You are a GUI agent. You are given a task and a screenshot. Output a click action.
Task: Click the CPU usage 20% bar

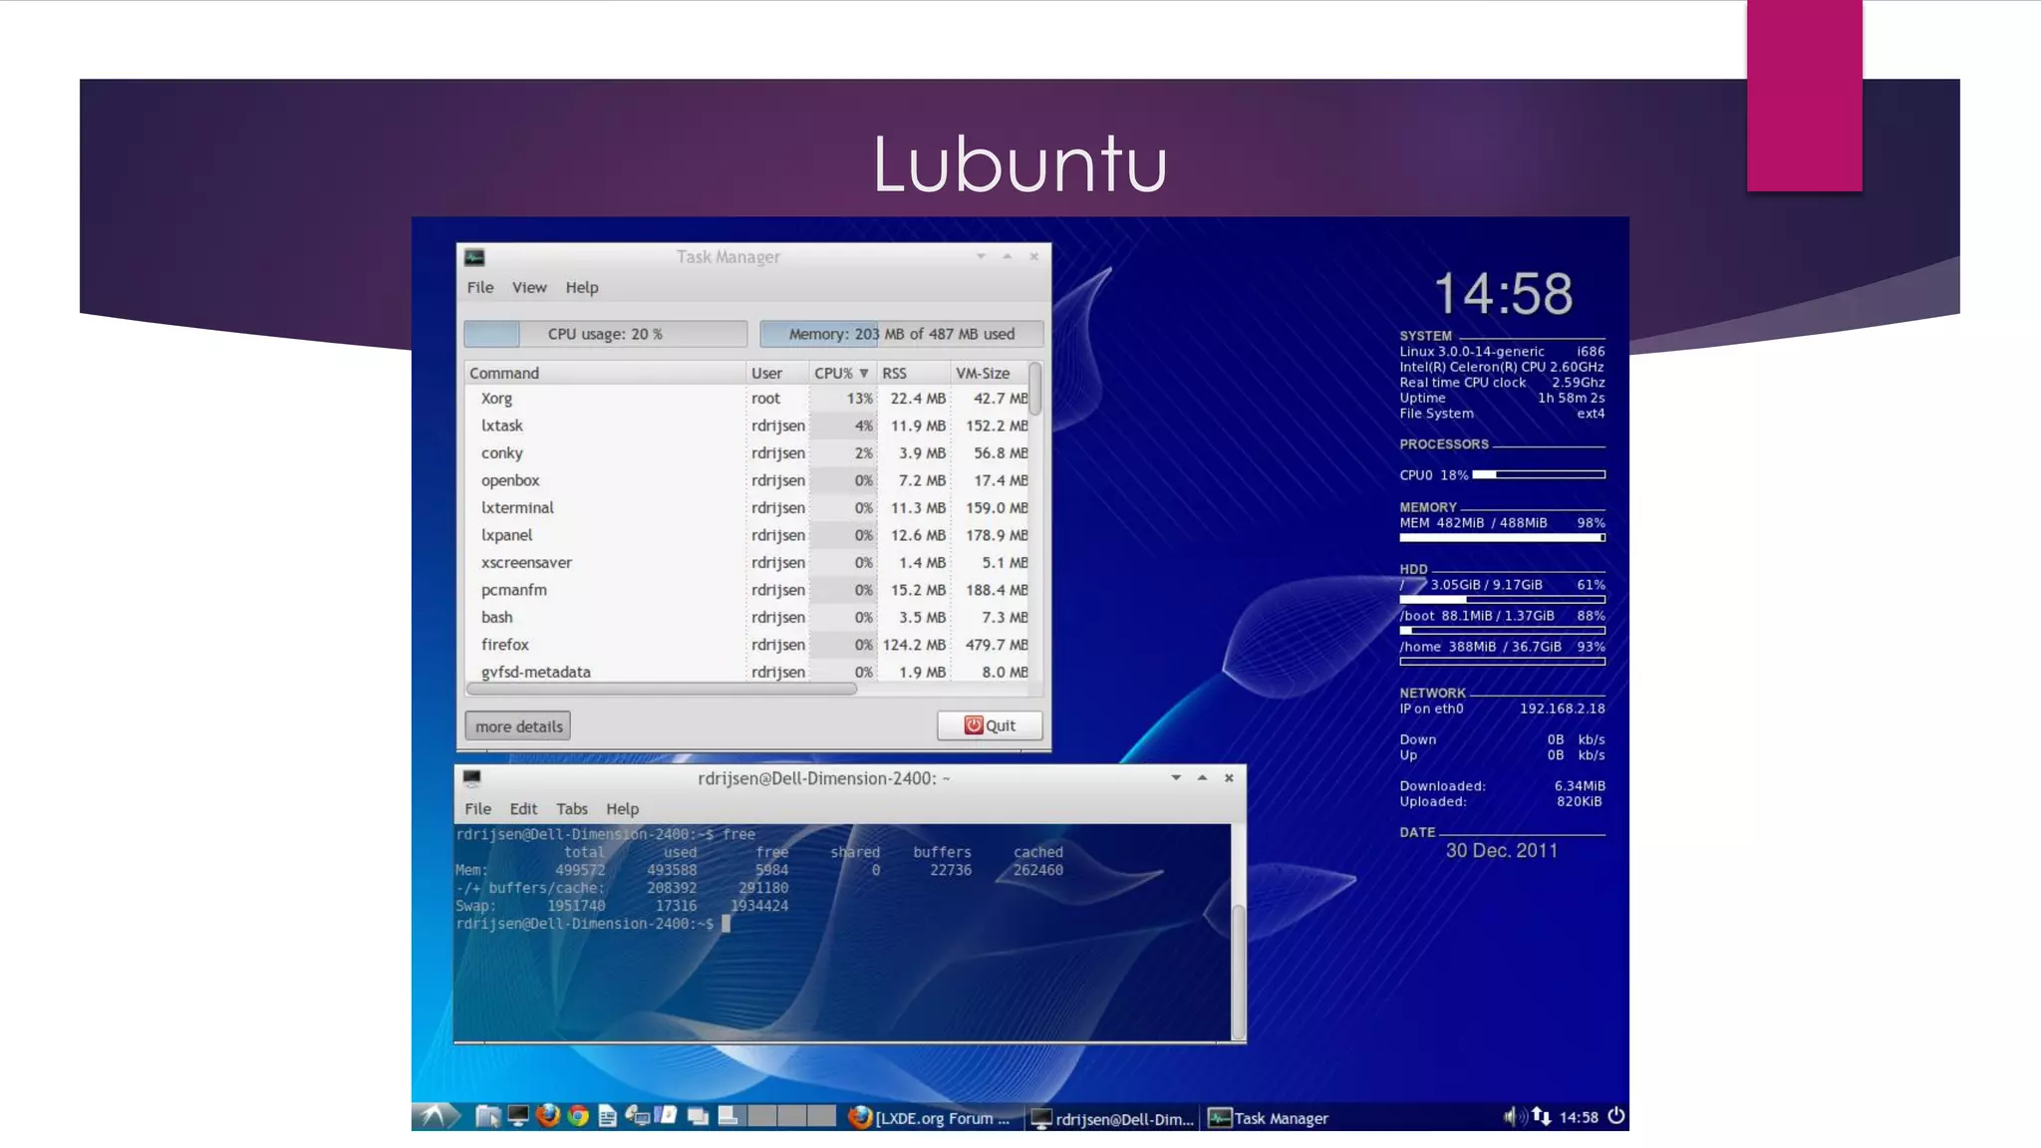point(605,334)
